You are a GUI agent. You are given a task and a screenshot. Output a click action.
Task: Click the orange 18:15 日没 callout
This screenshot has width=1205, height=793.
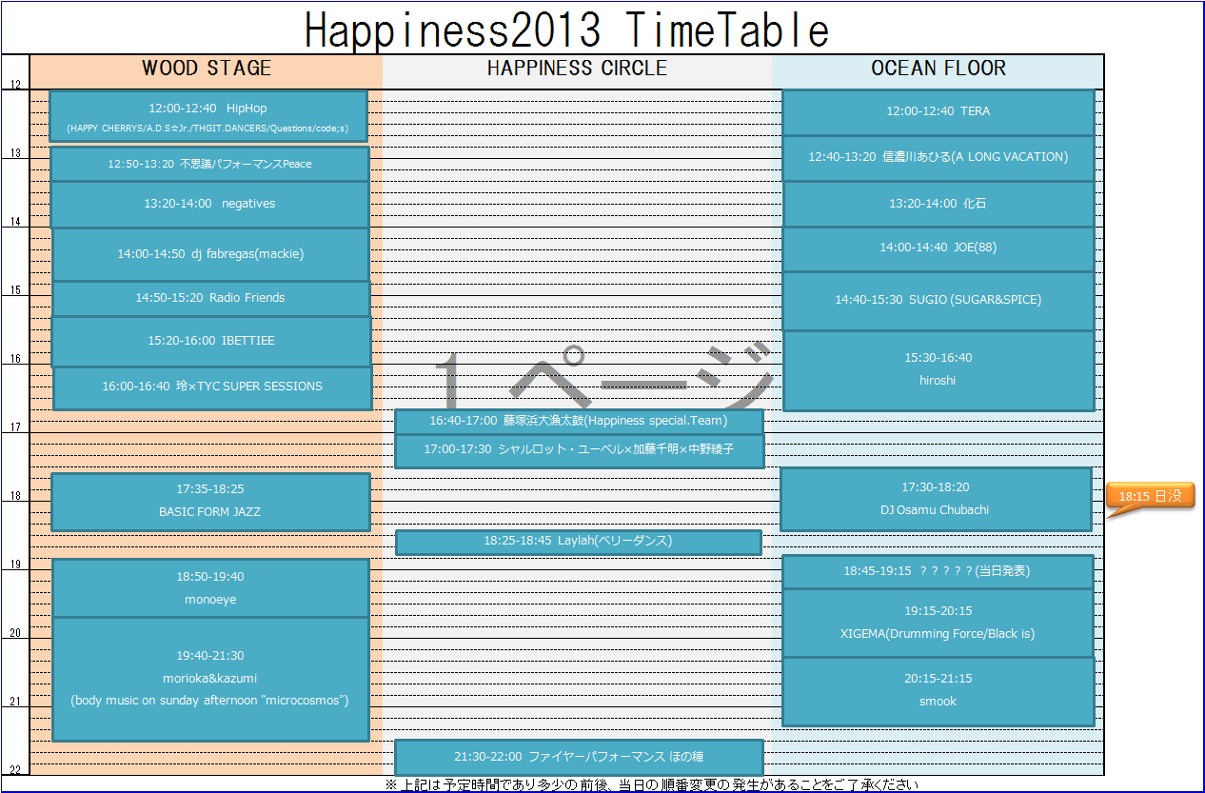pos(1150,496)
